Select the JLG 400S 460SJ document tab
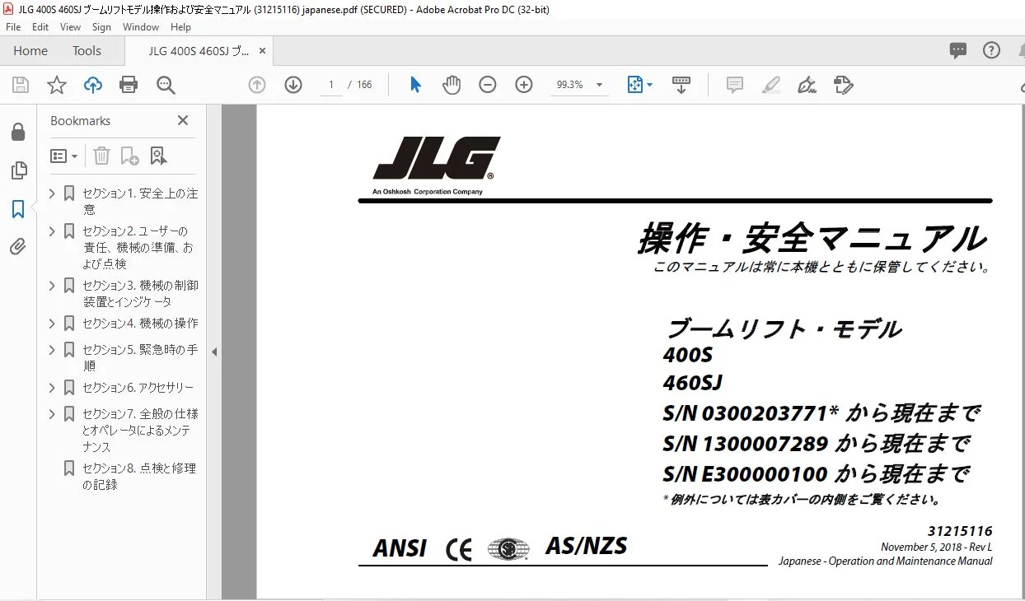The height and width of the screenshot is (601, 1025). pyautogui.click(x=198, y=50)
